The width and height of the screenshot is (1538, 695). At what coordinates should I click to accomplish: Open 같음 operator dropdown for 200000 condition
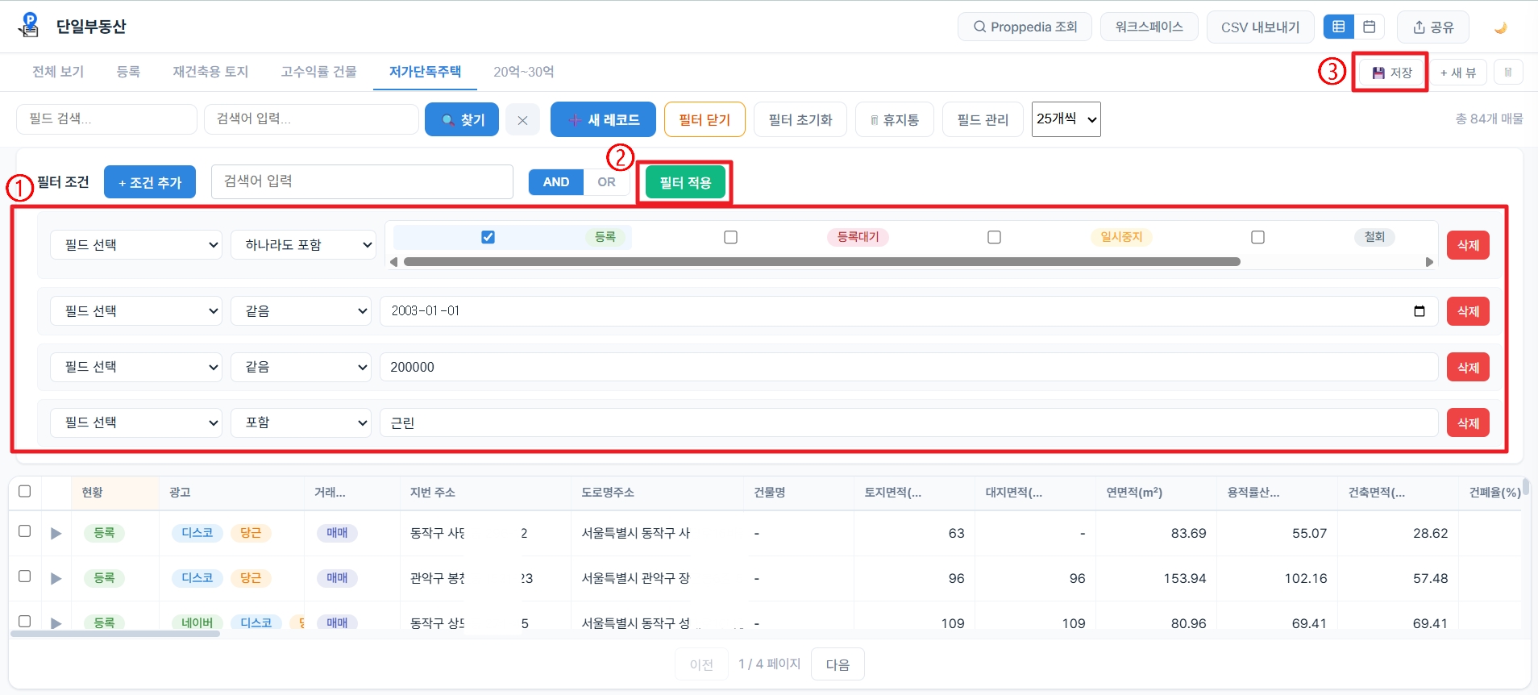pyautogui.click(x=301, y=367)
